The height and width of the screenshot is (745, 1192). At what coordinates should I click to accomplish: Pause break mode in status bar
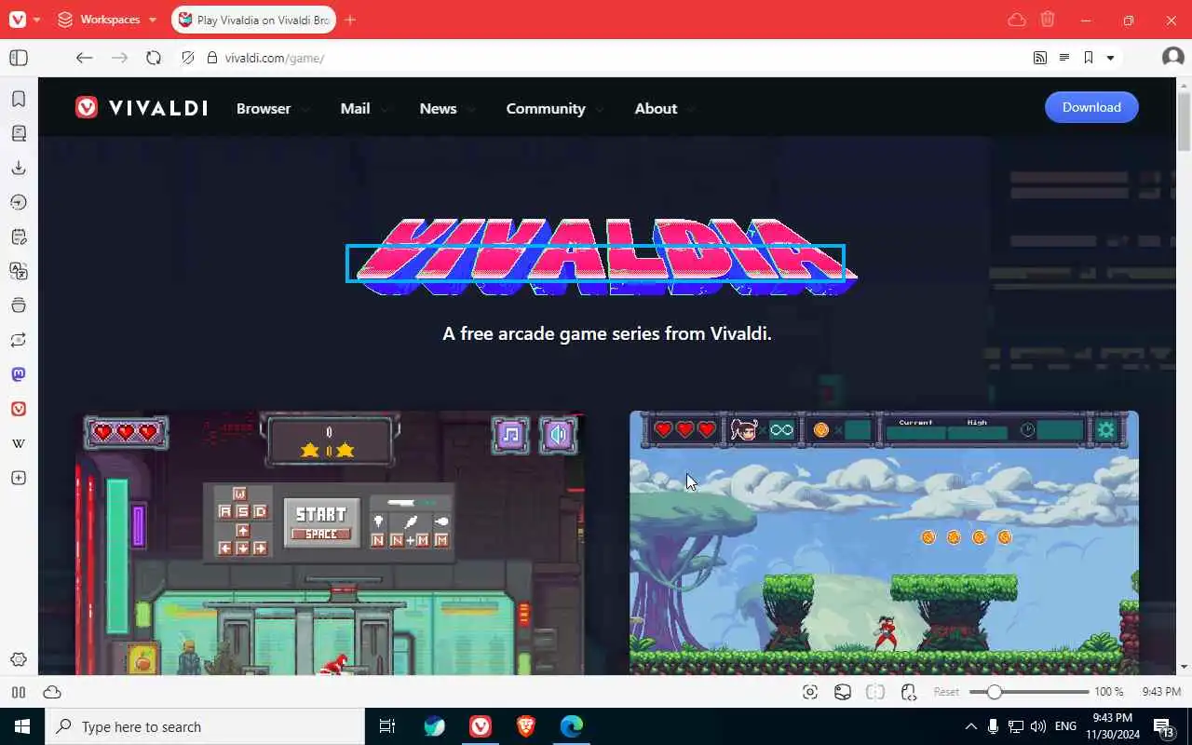(19, 692)
